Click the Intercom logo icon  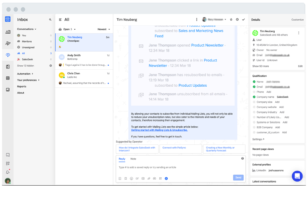8,19
